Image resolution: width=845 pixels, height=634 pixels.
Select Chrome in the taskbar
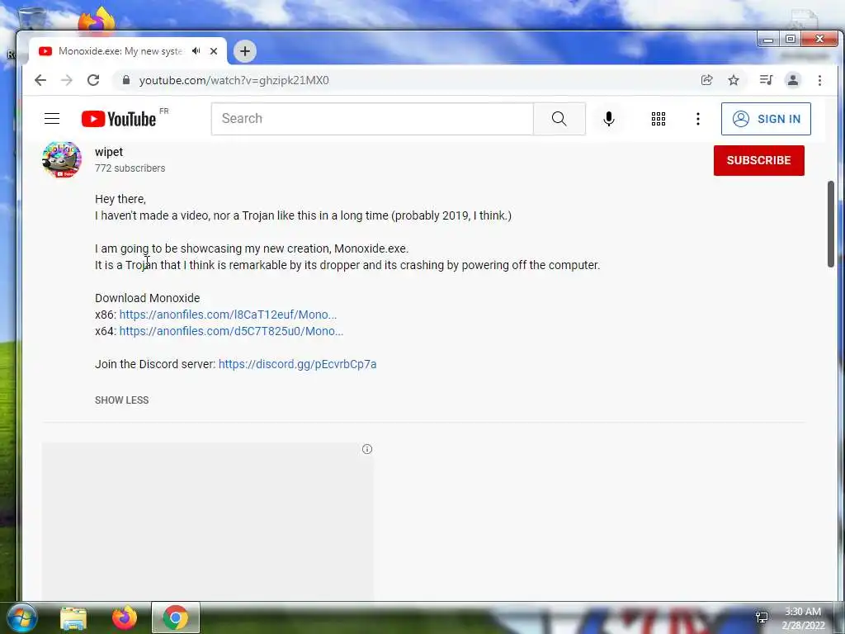pyautogui.click(x=176, y=617)
